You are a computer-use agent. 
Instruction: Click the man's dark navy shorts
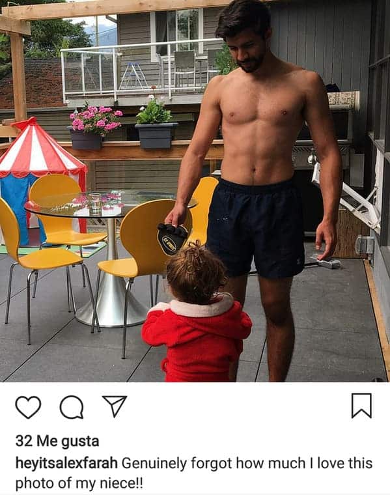point(257,227)
